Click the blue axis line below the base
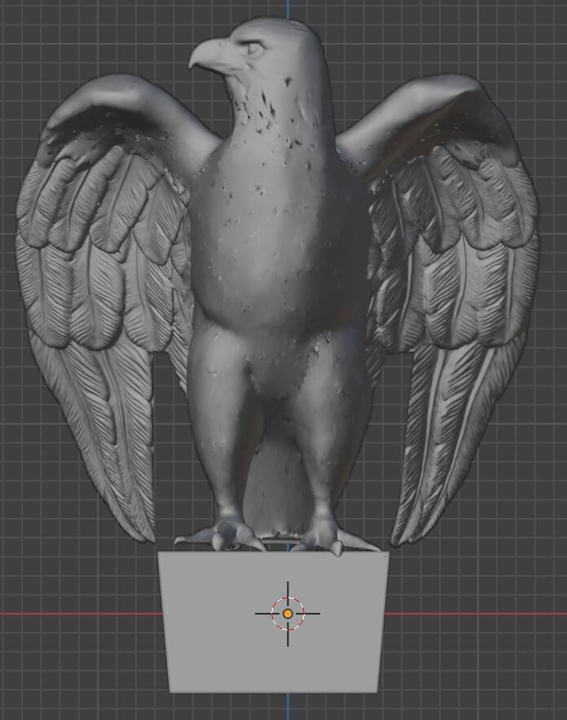 point(288,705)
